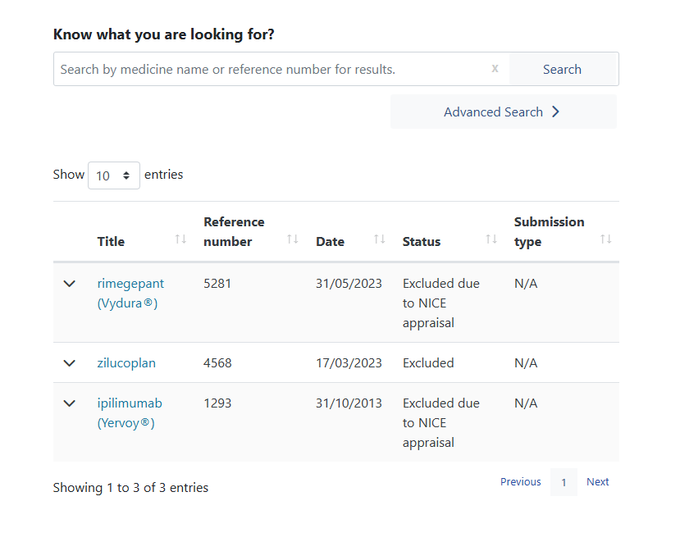Click ipilimumab's Excluded due to NICE appraisal status

[441, 423]
